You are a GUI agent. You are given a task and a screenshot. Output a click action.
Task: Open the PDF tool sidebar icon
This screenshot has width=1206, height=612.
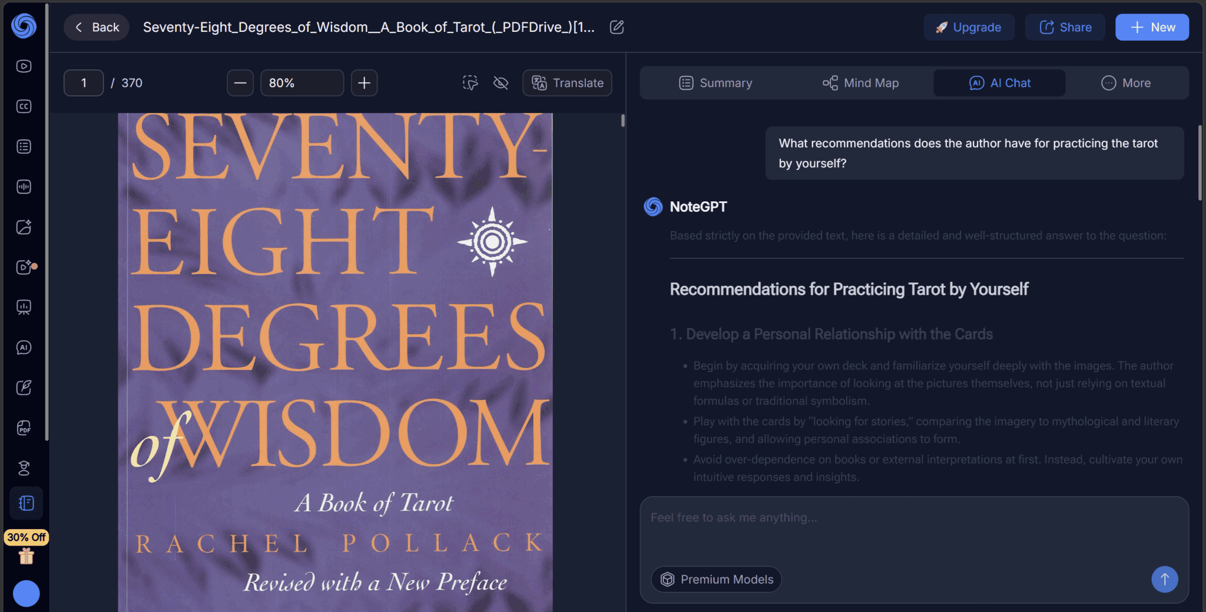pyautogui.click(x=24, y=428)
